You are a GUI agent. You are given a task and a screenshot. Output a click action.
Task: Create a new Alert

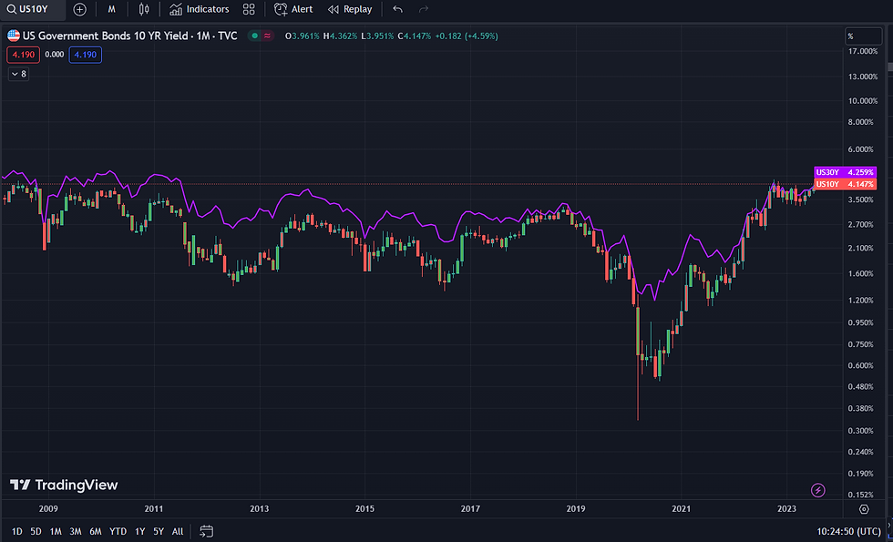point(293,9)
